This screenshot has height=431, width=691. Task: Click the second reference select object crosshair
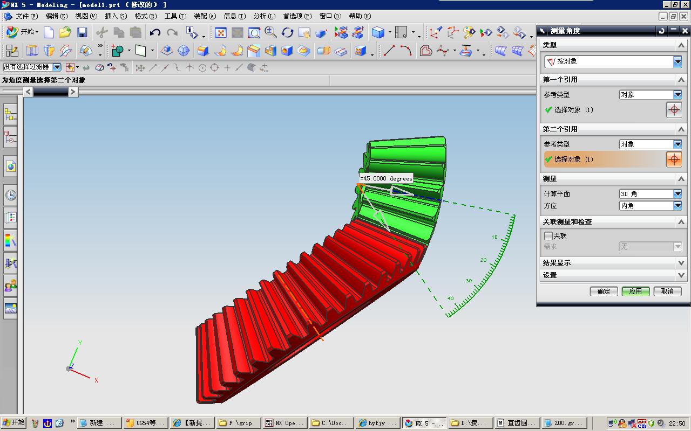pos(674,159)
